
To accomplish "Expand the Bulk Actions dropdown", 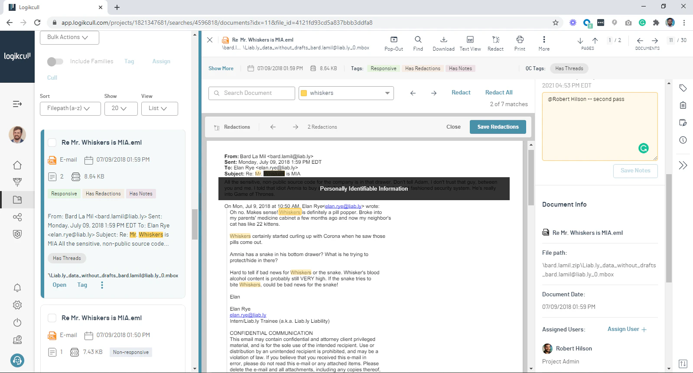I will [70, 37].
